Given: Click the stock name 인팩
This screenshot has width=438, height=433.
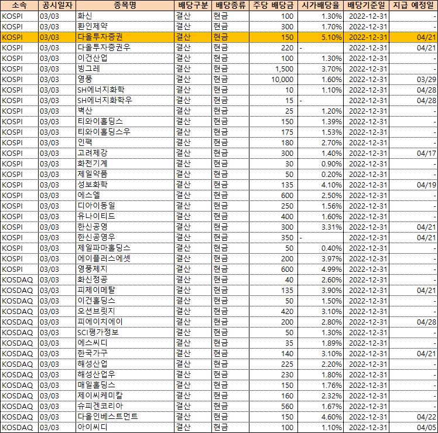Looking at the screenshot, I should (x=85, y=142).
